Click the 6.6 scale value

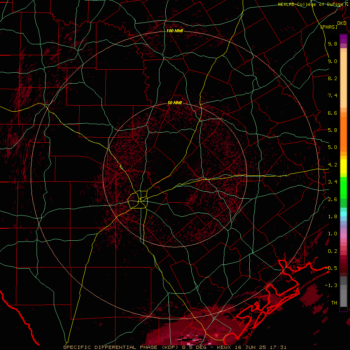(332, 113)
